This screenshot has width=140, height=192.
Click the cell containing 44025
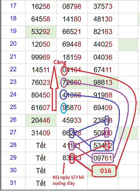[x=103, y=45]
